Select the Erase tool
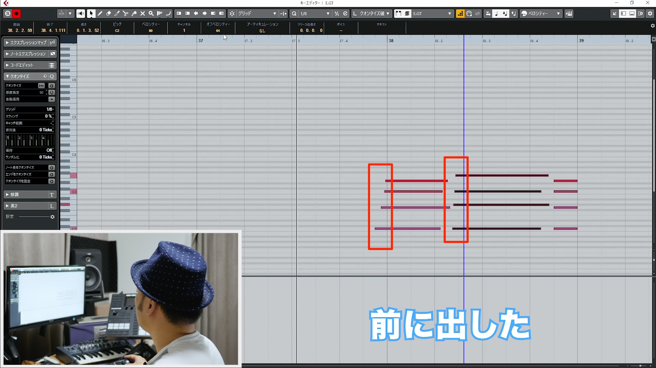Screen dimensions: 656x368 click(109, 13)
